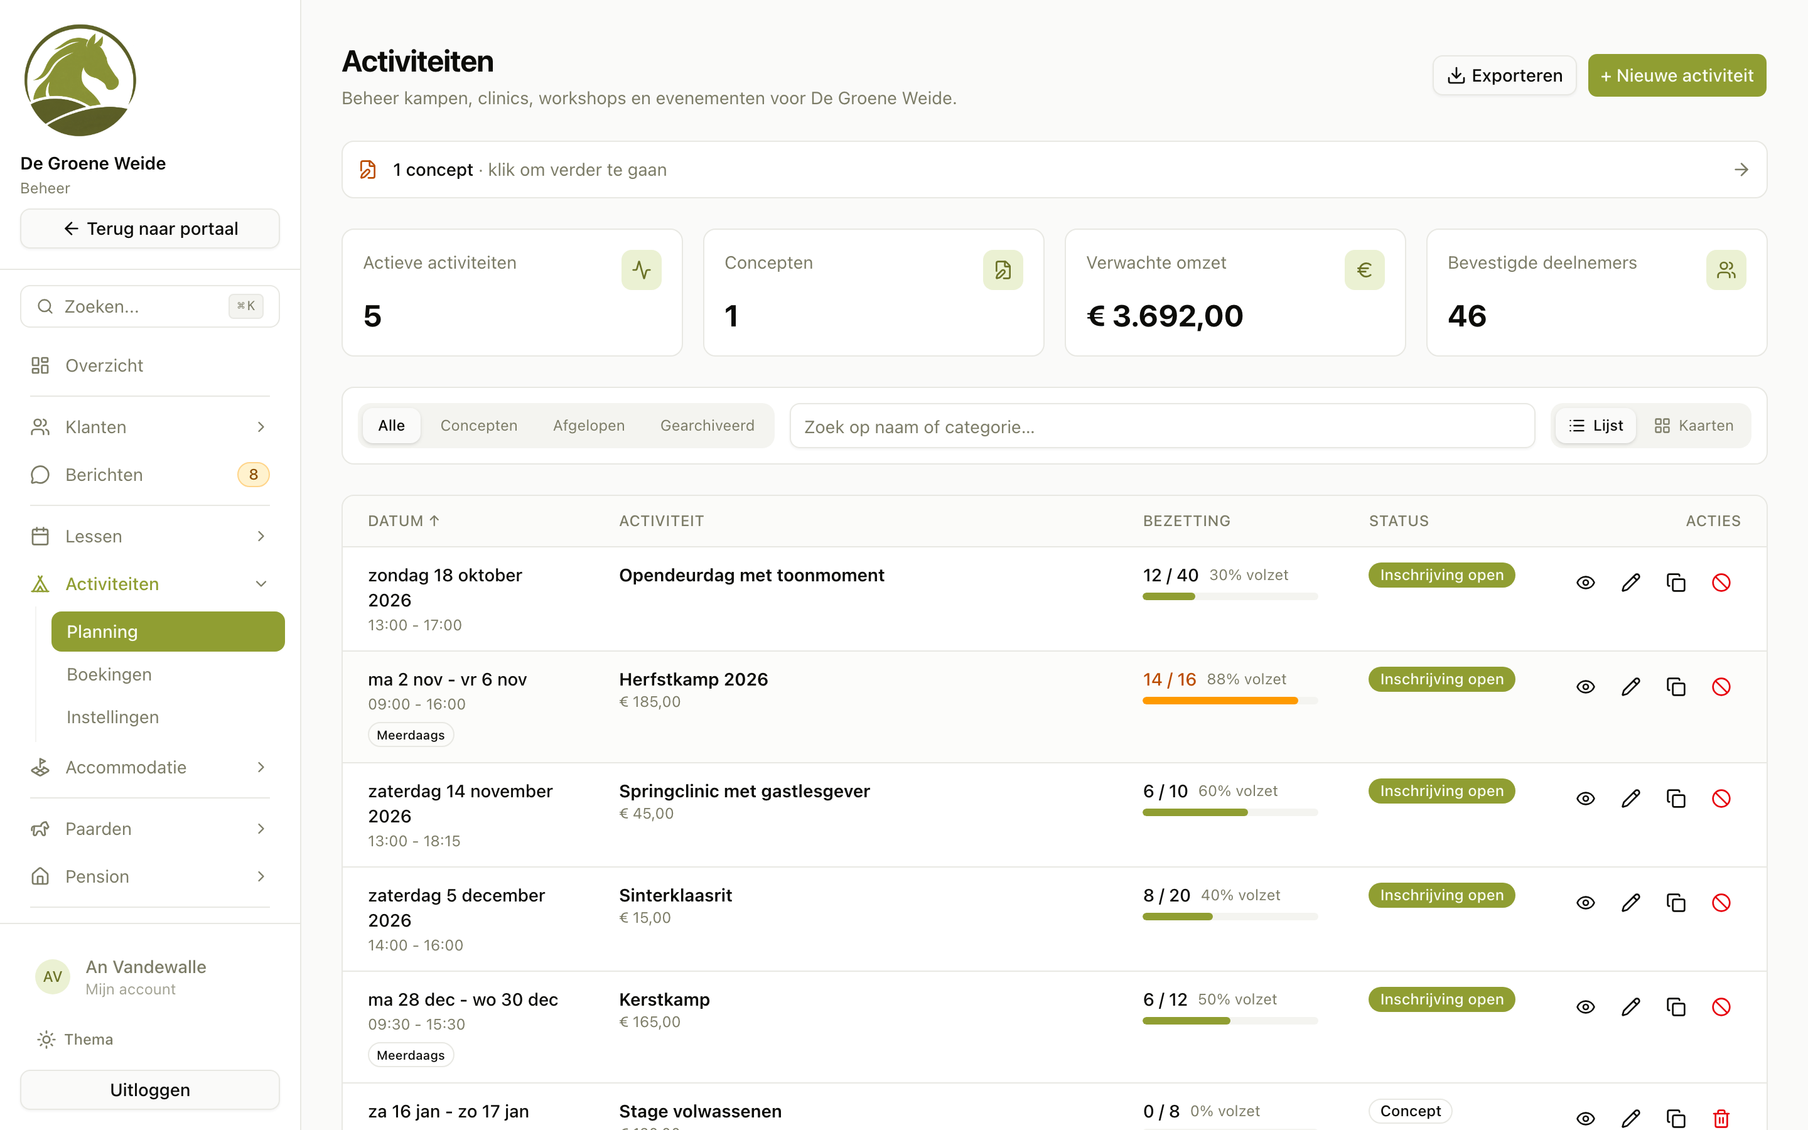Expand the Pension menu

[149, 876]
